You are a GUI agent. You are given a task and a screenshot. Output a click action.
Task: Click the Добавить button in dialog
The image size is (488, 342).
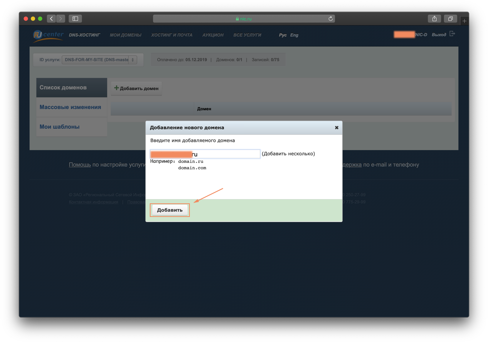pos(170,210)
